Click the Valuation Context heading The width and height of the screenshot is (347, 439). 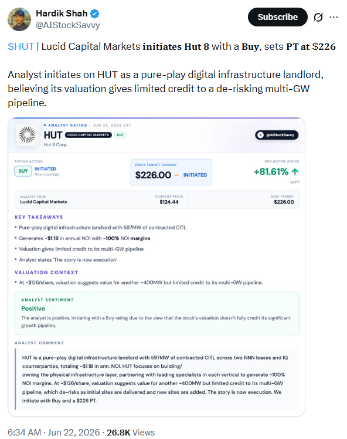46,272
